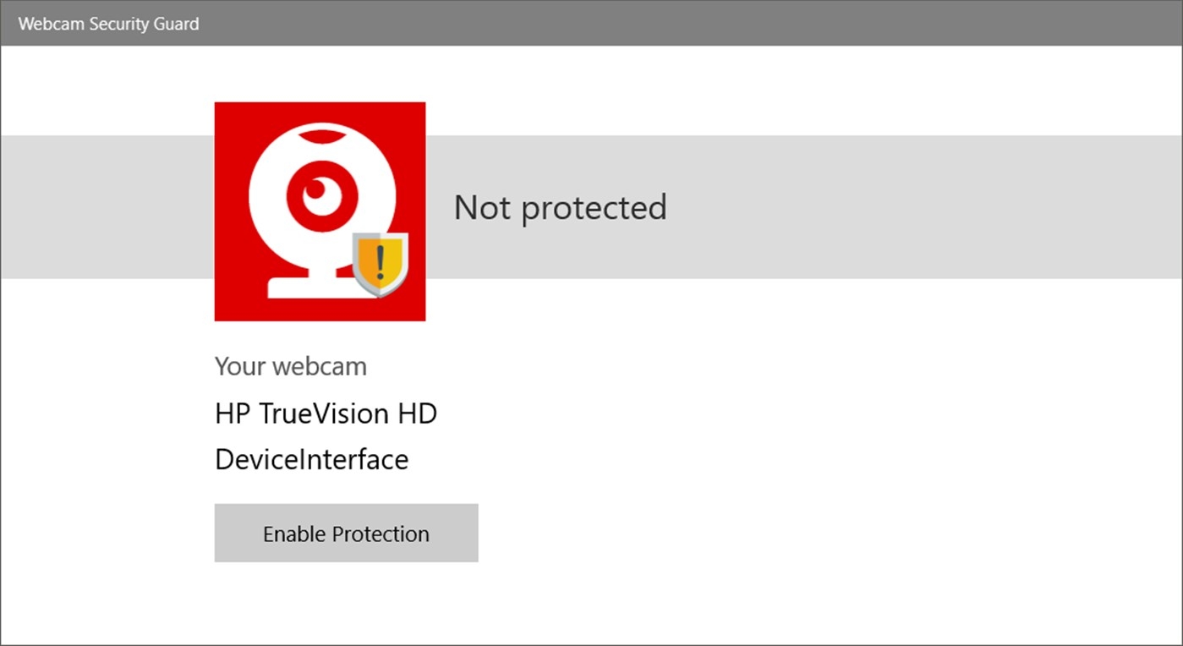Select the "Not protected" status text
1183x646 pixels.
point(561,208)
